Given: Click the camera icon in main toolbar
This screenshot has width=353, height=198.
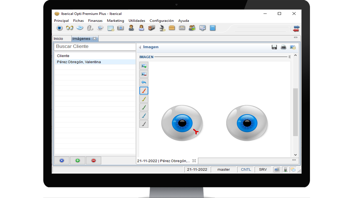Looking at the screenshot, I should coord(121,28).
